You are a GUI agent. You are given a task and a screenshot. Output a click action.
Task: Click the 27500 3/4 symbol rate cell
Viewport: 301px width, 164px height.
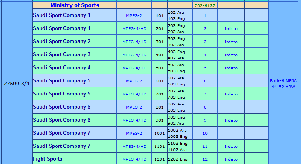pyautogui.click(x=17, y=84)
